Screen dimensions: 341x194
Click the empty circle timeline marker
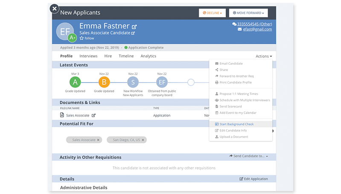pos(191,83)
